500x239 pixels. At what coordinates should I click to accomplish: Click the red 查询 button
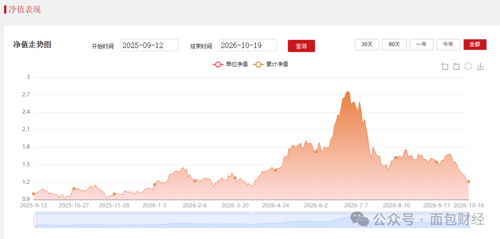(x=301, y=46)
